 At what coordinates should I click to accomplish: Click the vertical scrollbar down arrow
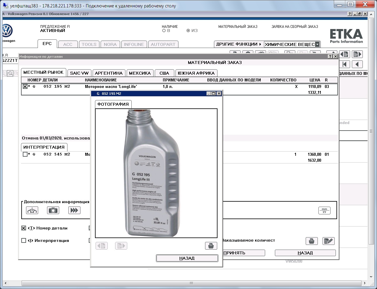pos(371,277)
